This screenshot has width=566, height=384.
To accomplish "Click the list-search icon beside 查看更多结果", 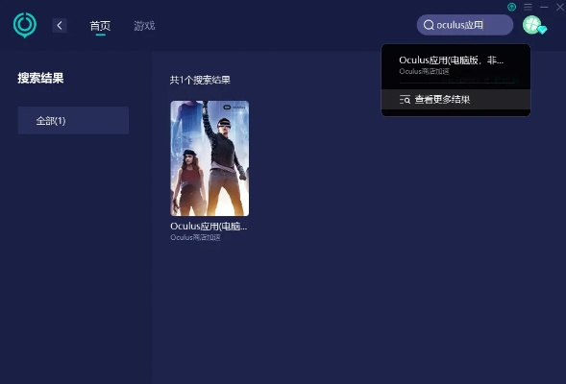I will pos(405,100).
